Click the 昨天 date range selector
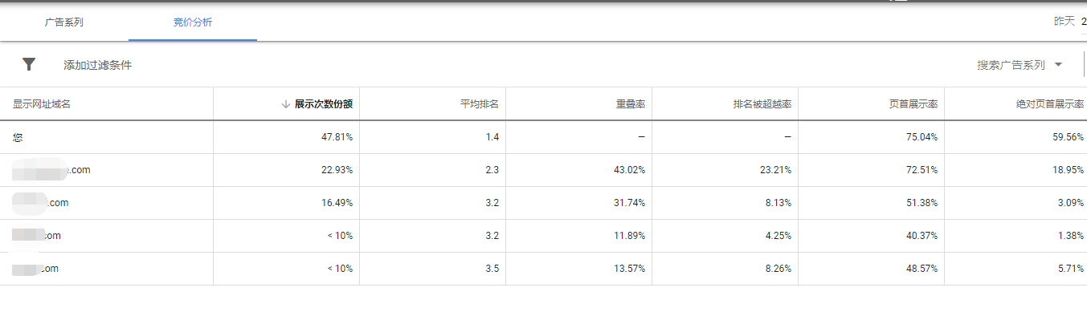The image size is (1087, 312). coord(1064,21)
